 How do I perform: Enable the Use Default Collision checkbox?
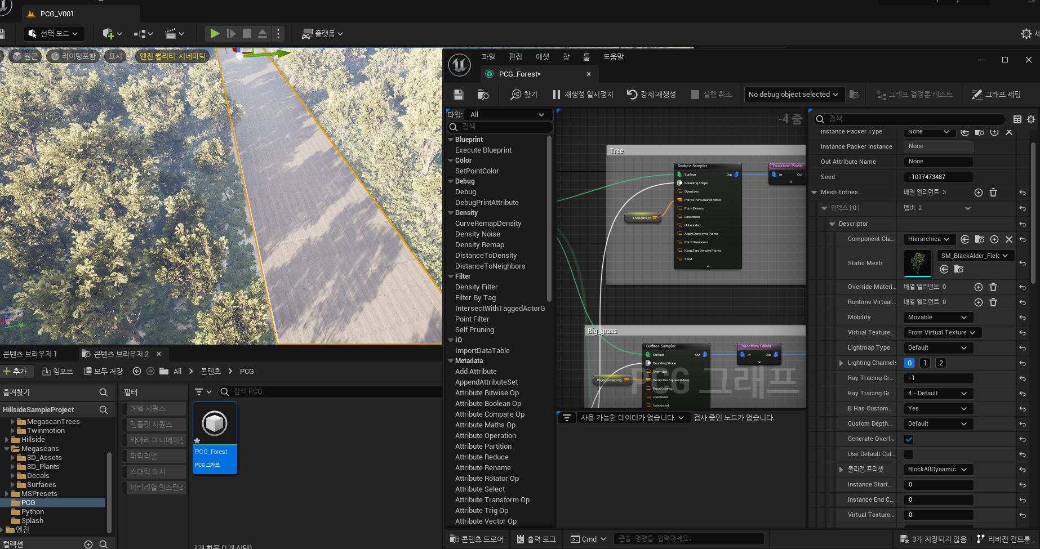909,454
